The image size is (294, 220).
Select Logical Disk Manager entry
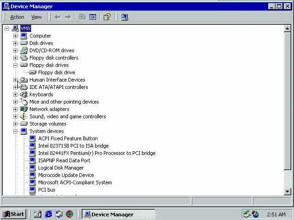(x=61, y=168)
